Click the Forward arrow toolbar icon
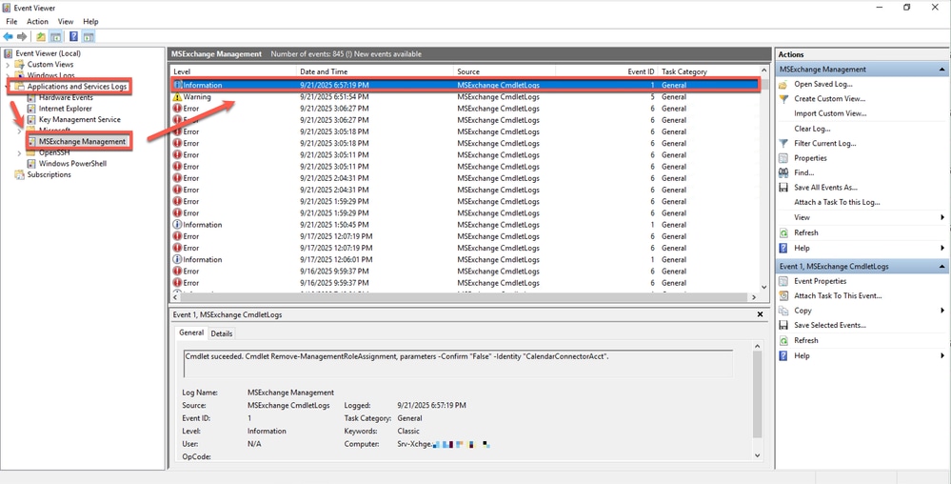951x484 pixels. click(x=21, y=36)
